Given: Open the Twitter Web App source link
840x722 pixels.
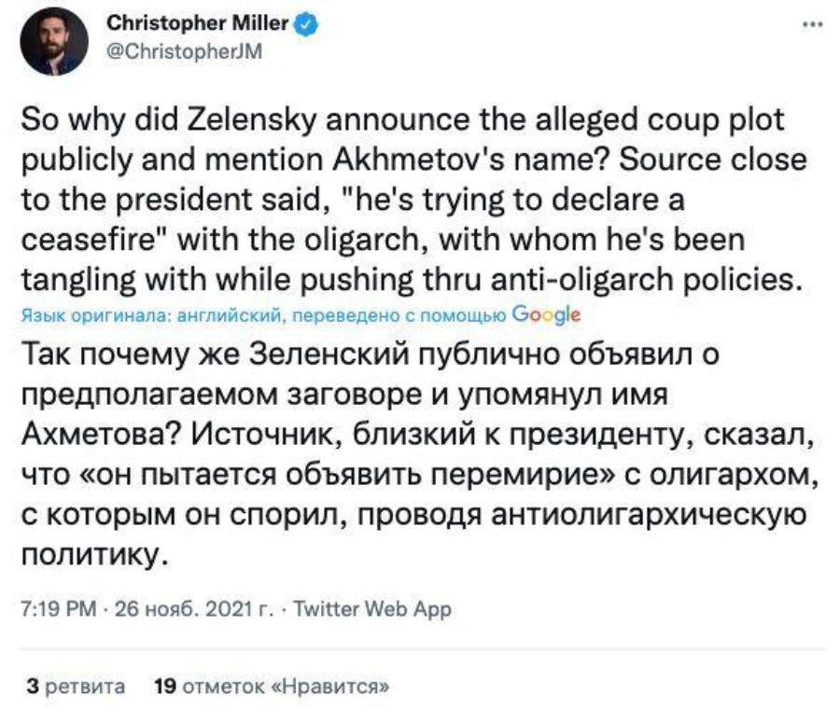Looking at the screenshot, I should tap(372, 609).
